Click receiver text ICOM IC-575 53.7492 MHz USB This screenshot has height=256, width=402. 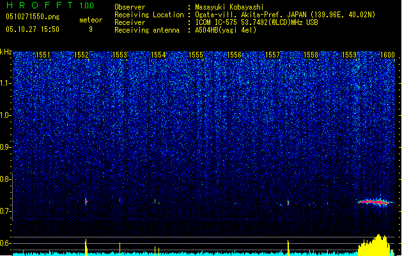tap(257, 22)
